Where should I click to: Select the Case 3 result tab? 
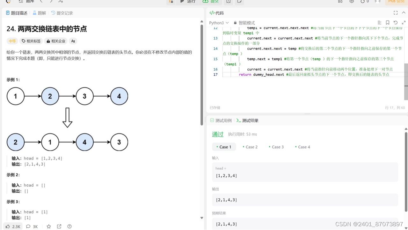[x=276, y=147]
